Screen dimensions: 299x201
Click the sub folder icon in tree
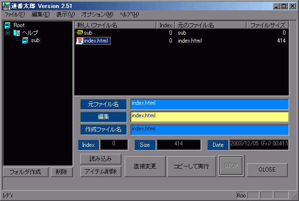coord(25,41)
